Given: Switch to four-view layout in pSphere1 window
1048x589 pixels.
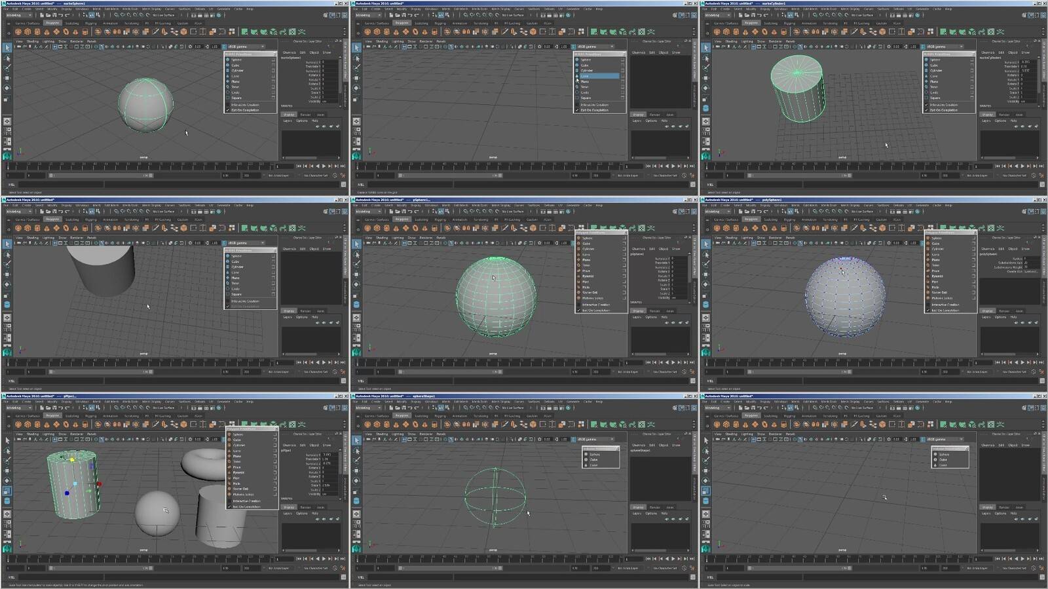Looking at the screenshot, I should (x=356, y=328).
